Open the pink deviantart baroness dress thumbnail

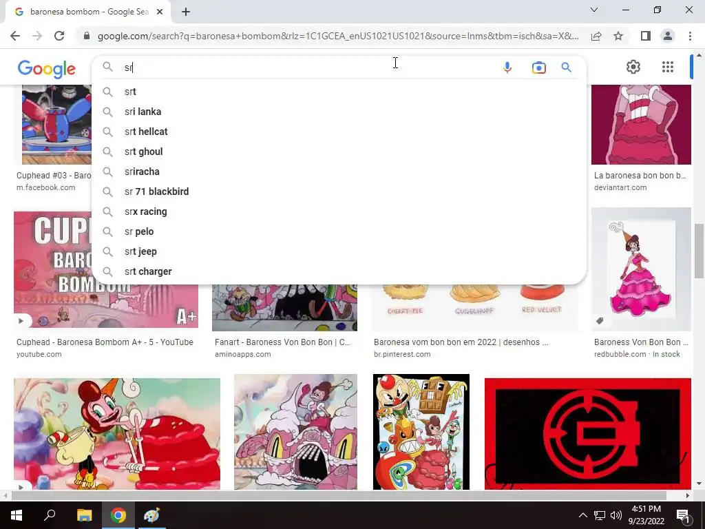[641, 125]
